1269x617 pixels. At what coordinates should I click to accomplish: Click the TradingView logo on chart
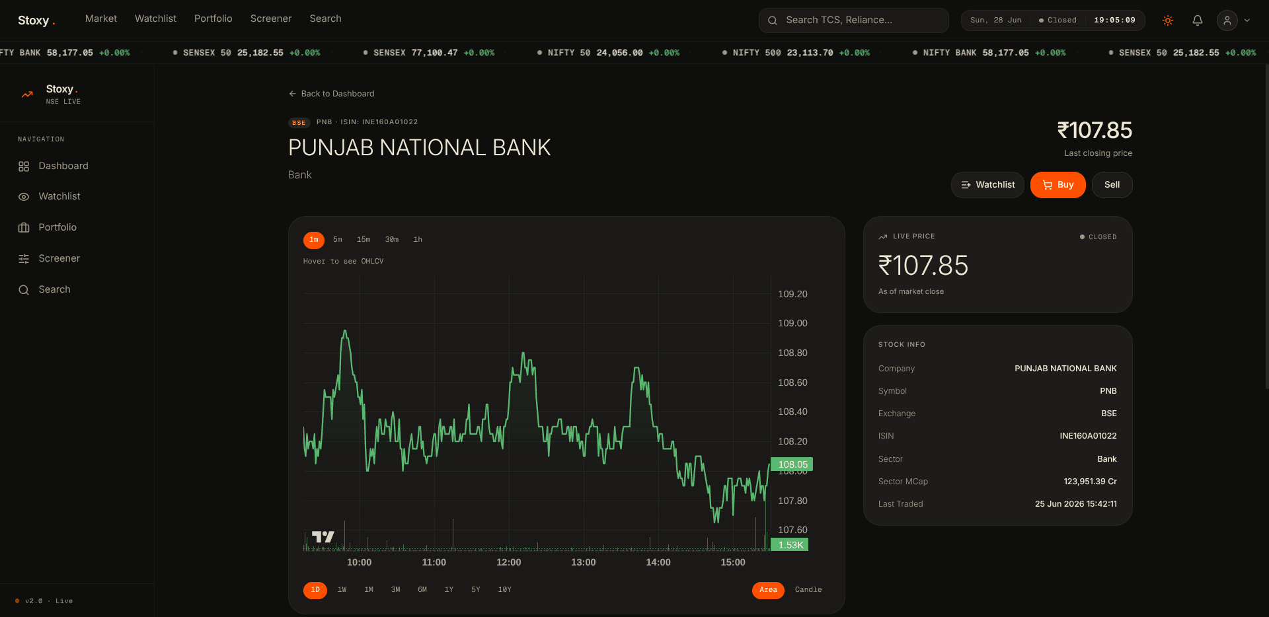point(323,537)
